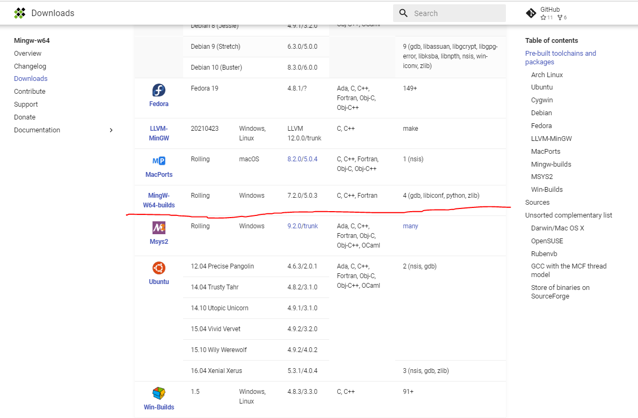
Task: Click the Fedora link label
Action: [x=158, y=104]
